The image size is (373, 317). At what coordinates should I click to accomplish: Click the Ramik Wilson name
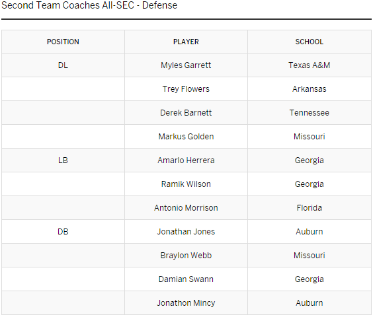pos(186,184)
